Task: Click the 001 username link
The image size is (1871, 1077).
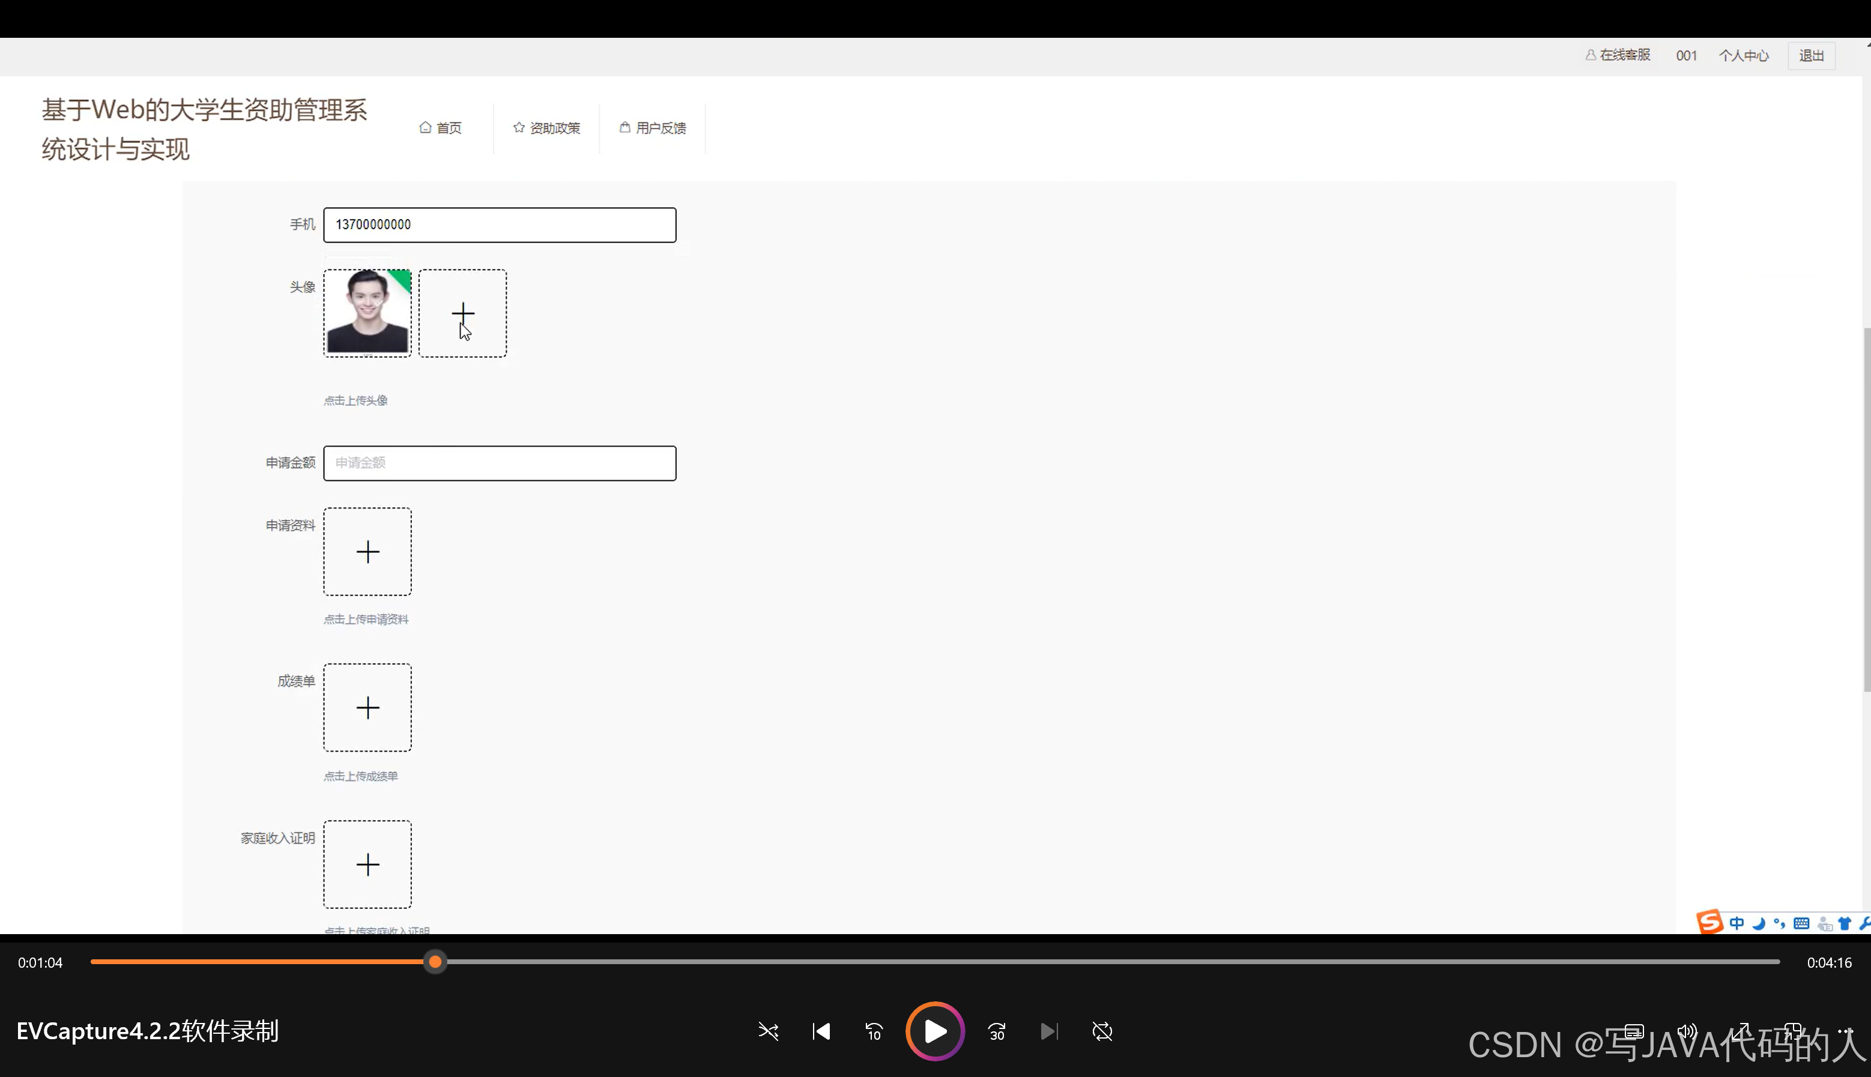Action: (x=1687, y=55)
